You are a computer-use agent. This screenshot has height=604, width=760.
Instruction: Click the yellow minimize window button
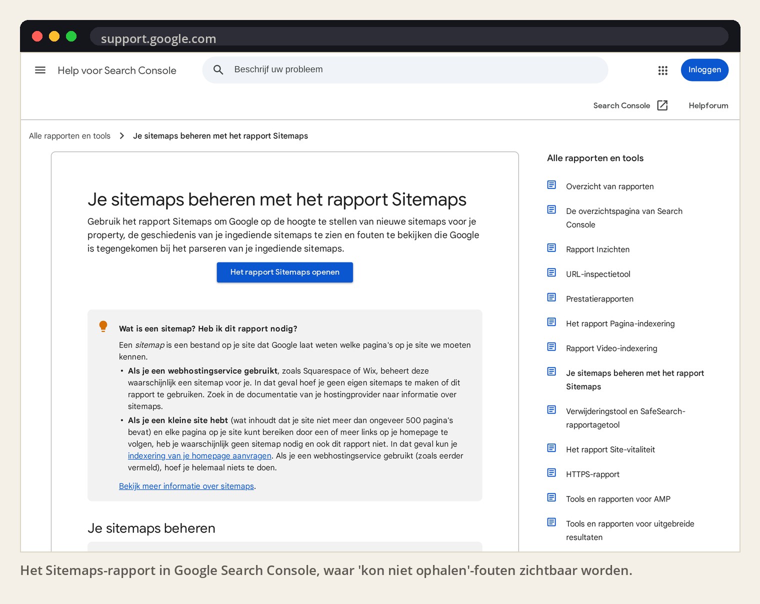pyautogui.click(x=54, y=36)
